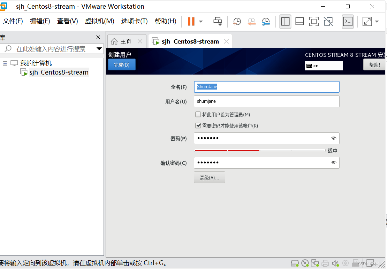Enter full screen mode icon

pyautogui.click(x=314, y=22)
